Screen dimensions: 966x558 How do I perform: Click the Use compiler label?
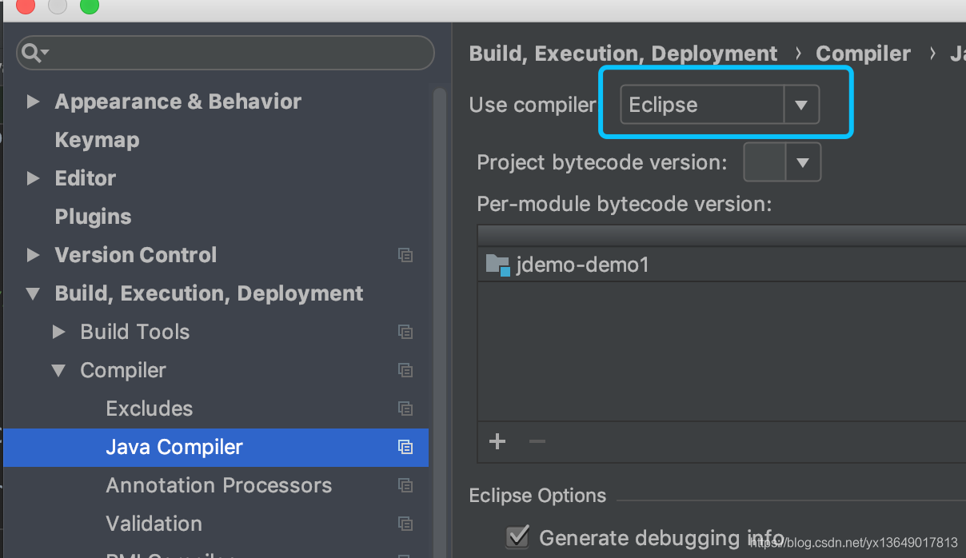pyautogui.click(x=533, y=105)
